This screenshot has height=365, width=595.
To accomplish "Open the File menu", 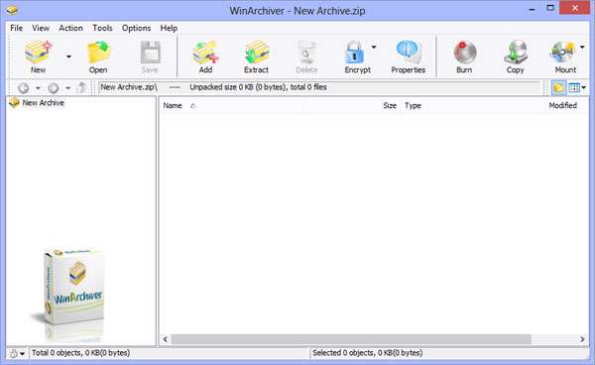I will (16, 28).
